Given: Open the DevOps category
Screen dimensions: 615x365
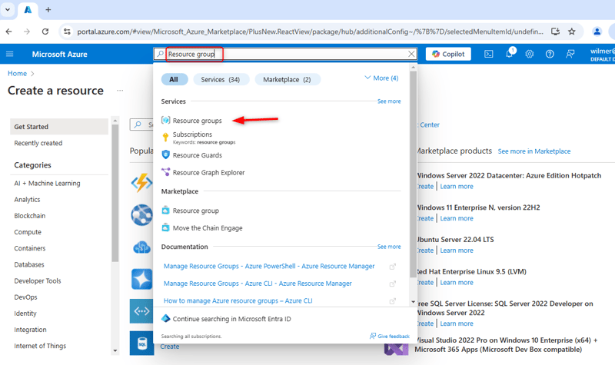Looking at the screenshot, I should tap(25, 297).
